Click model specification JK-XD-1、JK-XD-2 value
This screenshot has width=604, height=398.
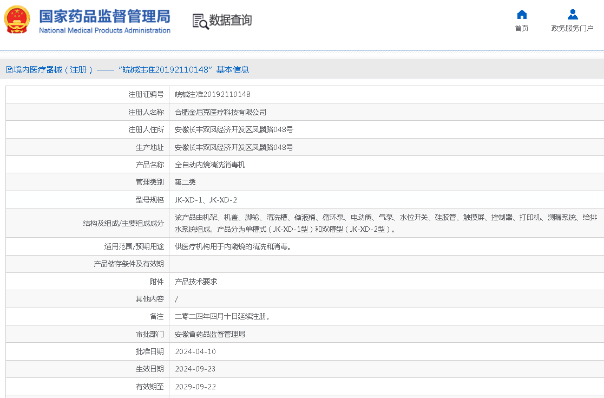(x=206, y=200)
